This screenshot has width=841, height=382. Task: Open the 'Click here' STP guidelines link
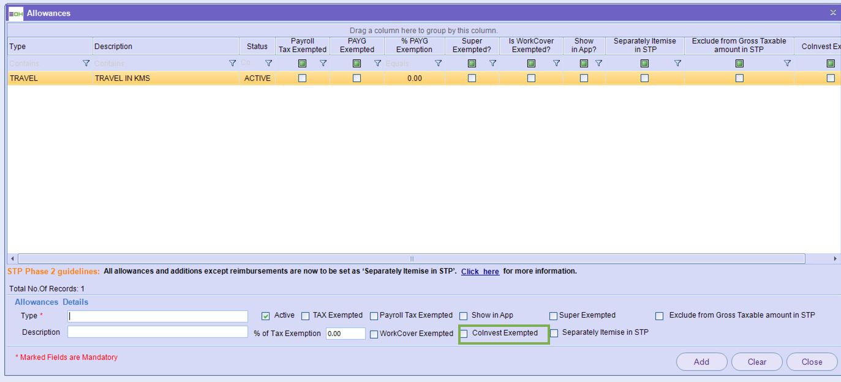pos(480,271)
